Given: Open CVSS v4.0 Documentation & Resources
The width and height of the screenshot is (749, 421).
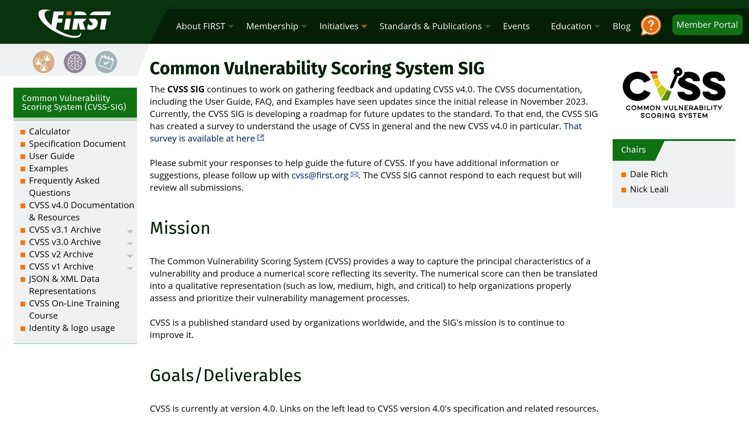Looking at the screenshot, I should pyautogui.click(x=81, y=211).
